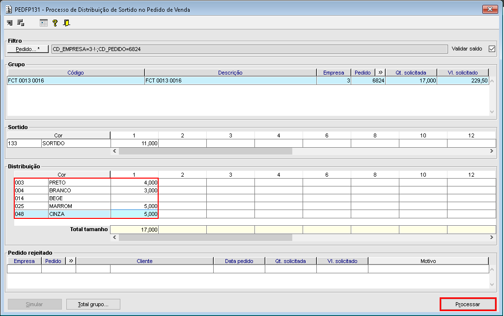This screenshot has width=504, height=316.
Task: Toggle the Validar saldo checkbox
Action: (492, 49)
